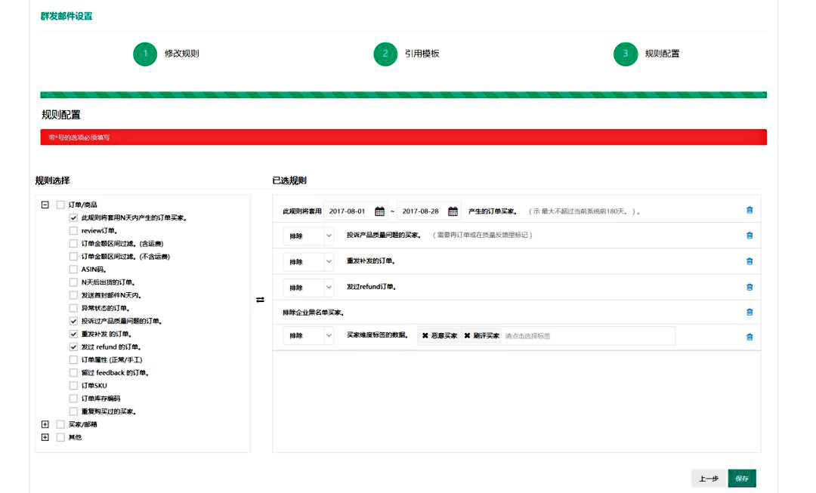This screenshot has width=816, height=493.
Task: Delete the 投诉产品质量问题的买家 rule
Action: pyautogui.click(x=750, y=236)
